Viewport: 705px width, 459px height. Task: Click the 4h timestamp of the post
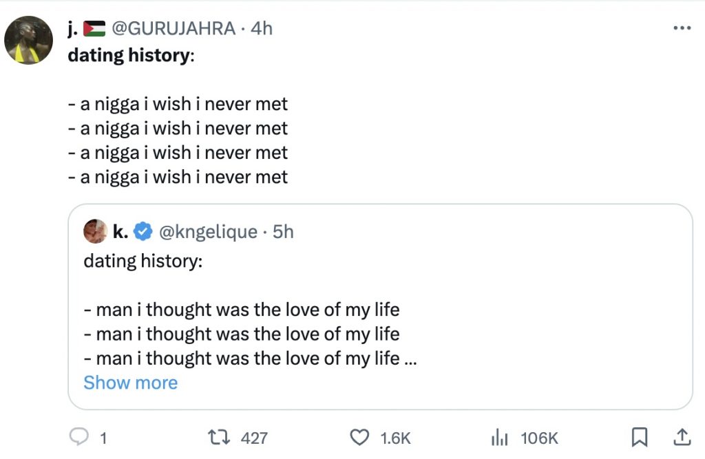(x=261, y=28)
